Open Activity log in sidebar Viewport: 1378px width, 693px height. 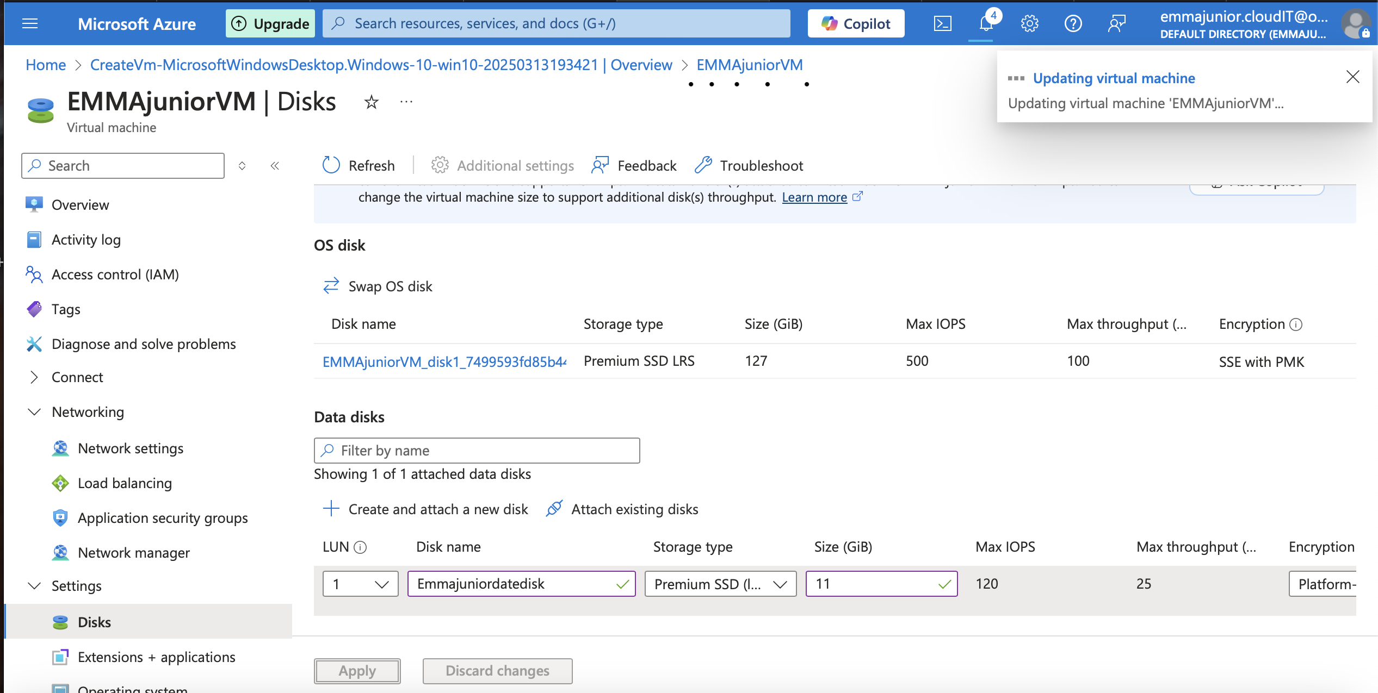86,240
